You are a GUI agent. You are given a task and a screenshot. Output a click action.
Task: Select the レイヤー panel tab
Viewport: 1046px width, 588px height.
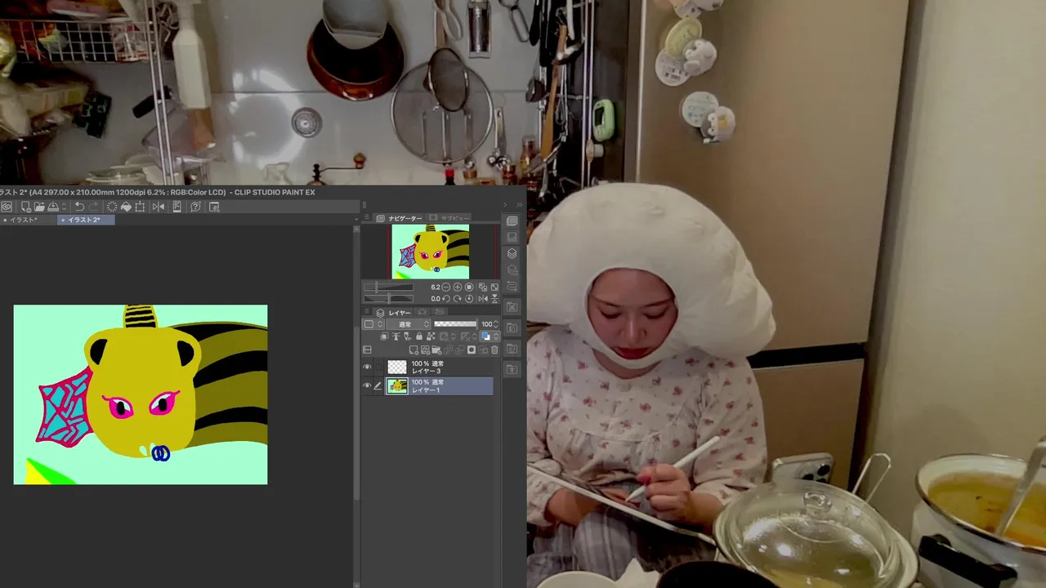393,313
